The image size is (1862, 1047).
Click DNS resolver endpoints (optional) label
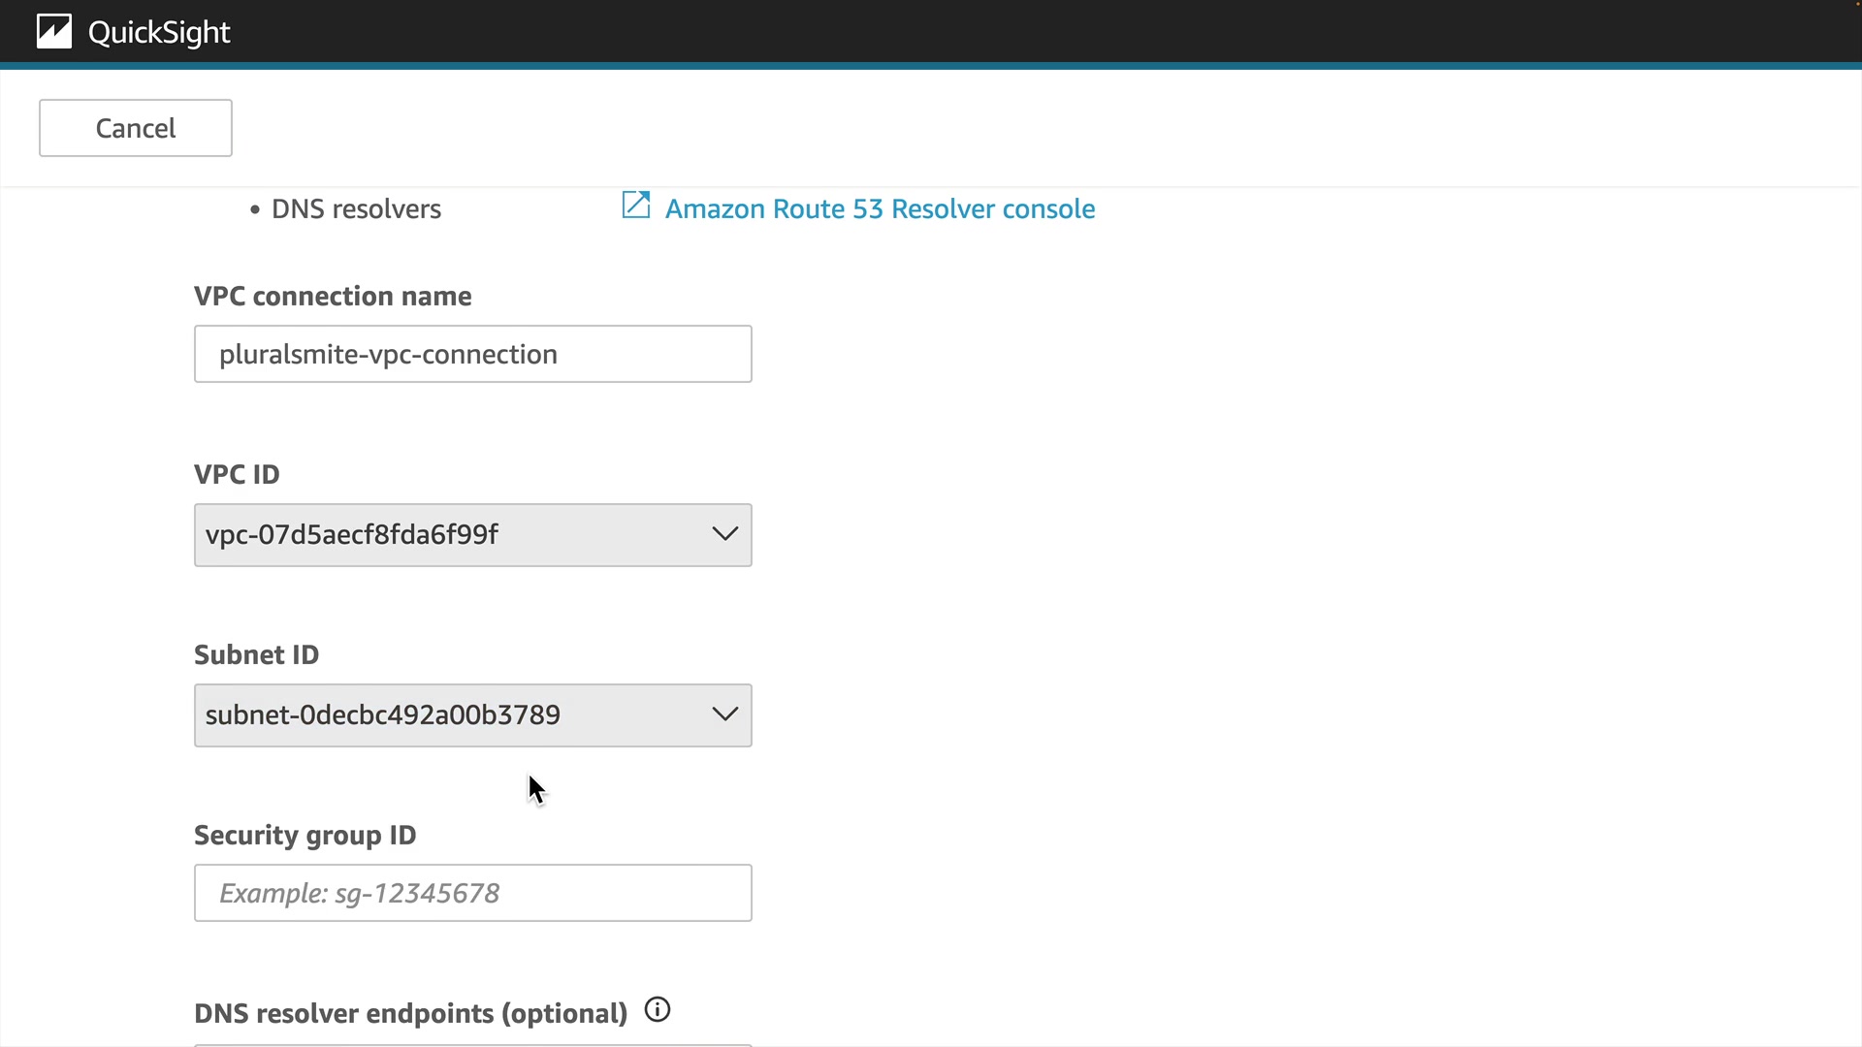point(410,1013)
